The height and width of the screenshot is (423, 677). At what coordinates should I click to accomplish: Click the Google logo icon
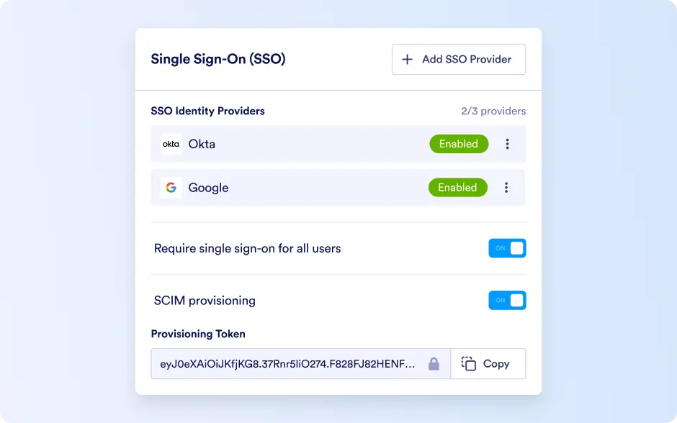[171, 188]
